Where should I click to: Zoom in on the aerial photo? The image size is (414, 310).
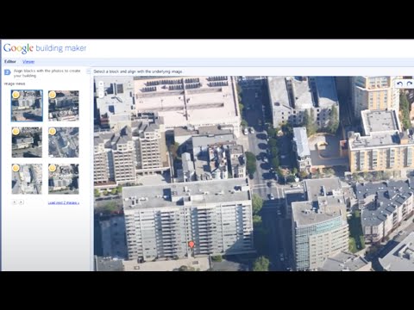(x=101, y=84)
